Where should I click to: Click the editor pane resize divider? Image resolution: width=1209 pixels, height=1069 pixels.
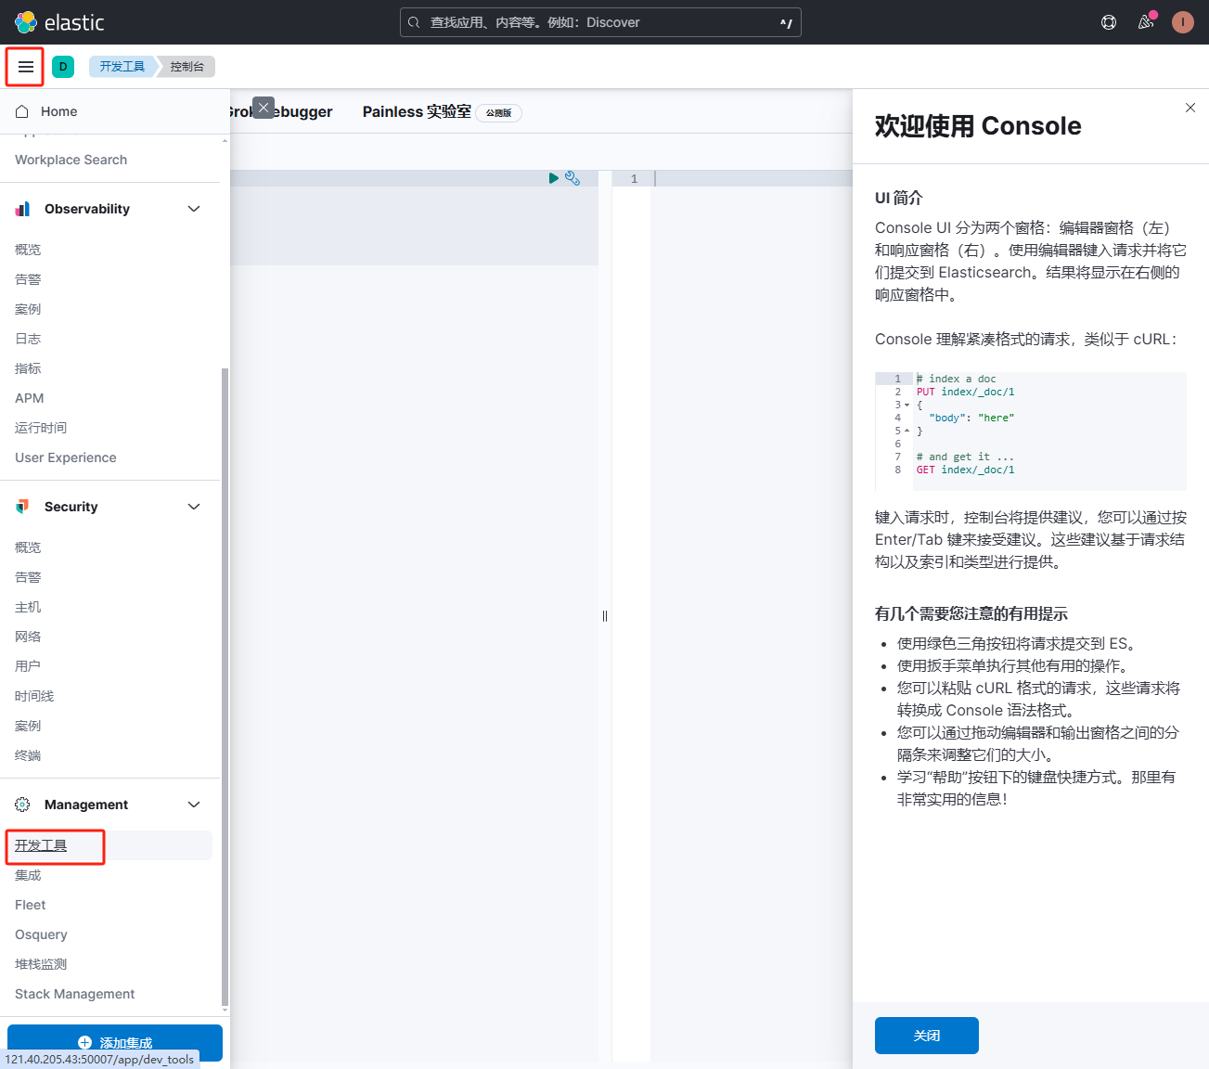pyautogui.click(x=605, y=616)
